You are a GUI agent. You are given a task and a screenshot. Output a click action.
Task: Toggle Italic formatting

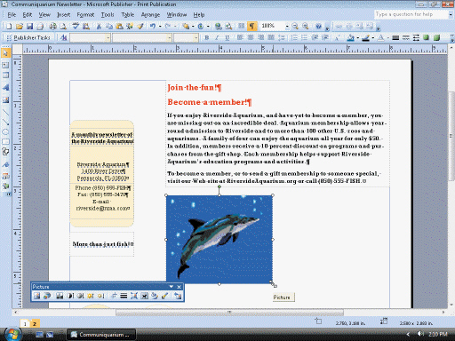[217, 37]
